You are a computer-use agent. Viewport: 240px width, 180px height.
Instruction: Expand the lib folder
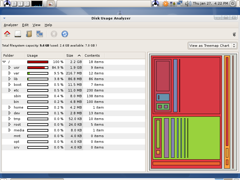pyautogui.click(x=10, y=79)
